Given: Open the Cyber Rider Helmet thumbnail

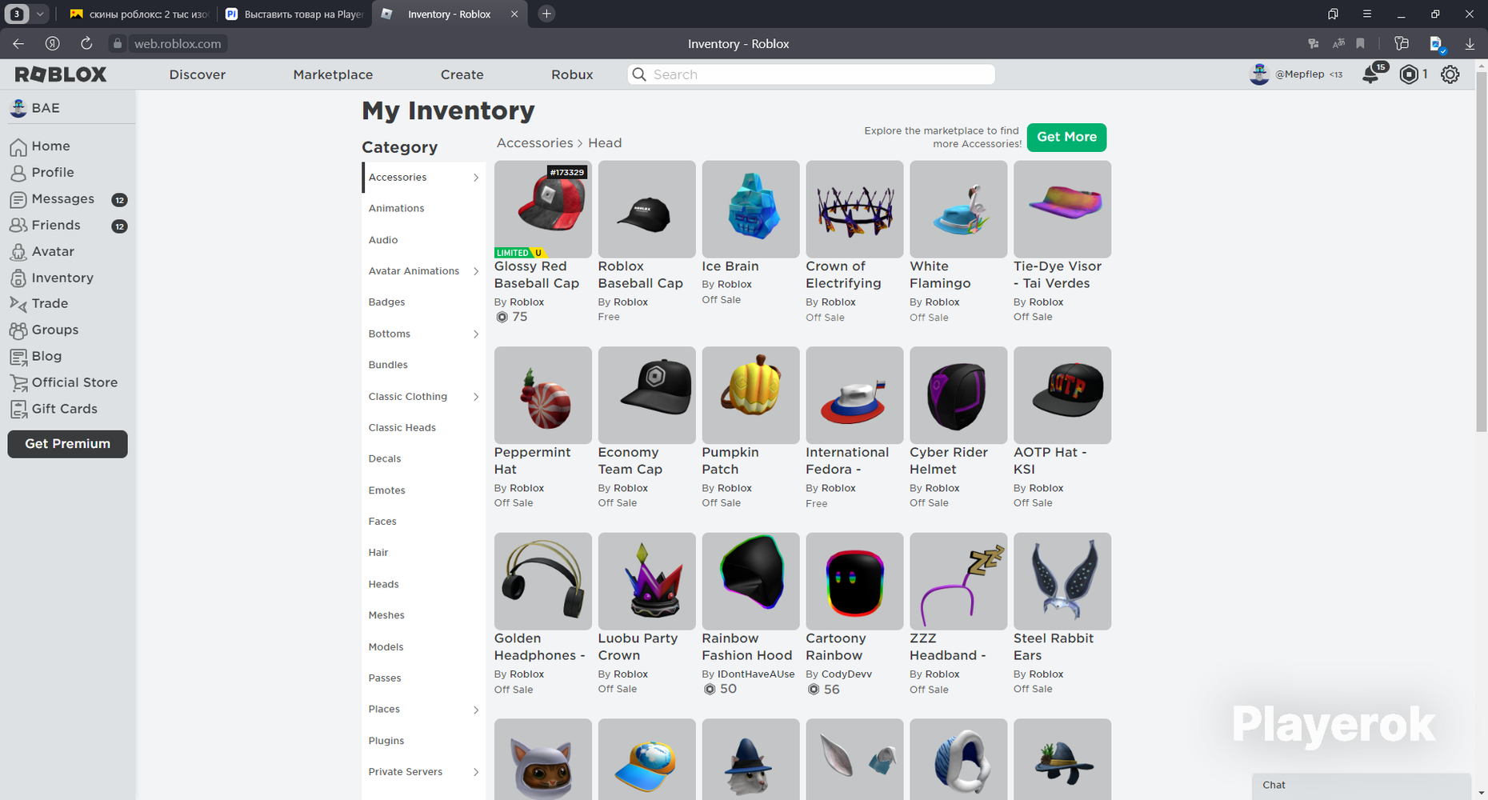Looking at the screenshot, I should [x=958, y=395].
